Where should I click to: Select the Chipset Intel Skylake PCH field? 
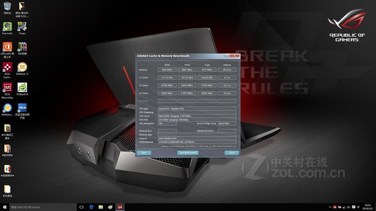pyautogui.click(x=197, y=138)
